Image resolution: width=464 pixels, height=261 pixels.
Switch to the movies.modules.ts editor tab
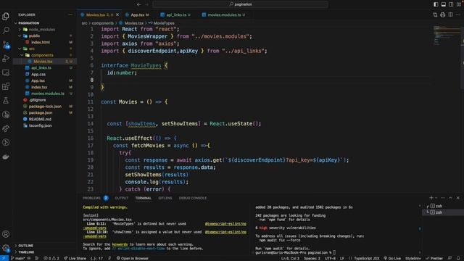point(224,14)
